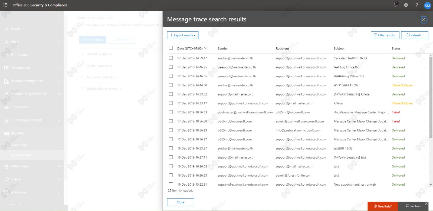The height and width of the screenshot is (211, 433).
Task: Expand the Information governance chevron
Action: (x=59, y=94)
